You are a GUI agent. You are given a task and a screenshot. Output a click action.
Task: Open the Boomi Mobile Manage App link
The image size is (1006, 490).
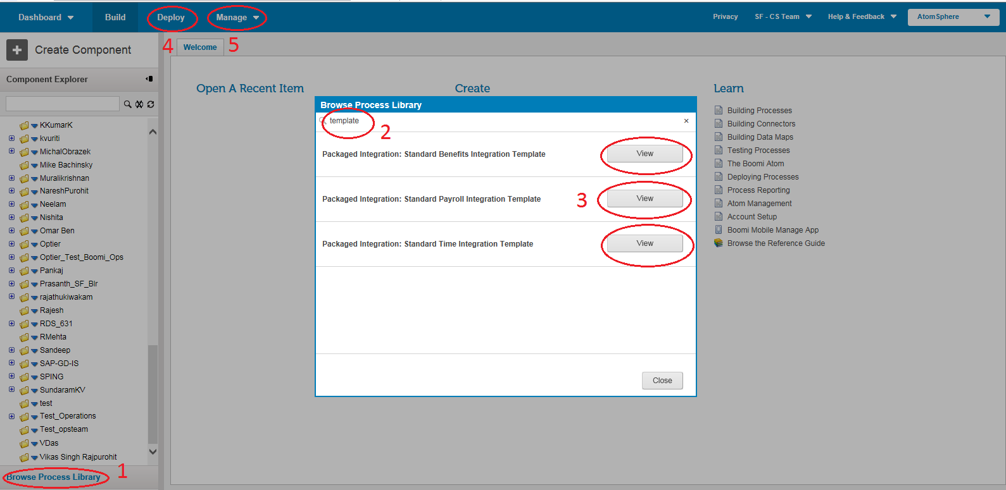(772, 230)
